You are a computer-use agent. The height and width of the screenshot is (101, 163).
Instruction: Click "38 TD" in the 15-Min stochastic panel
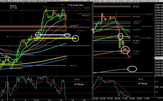141,79
